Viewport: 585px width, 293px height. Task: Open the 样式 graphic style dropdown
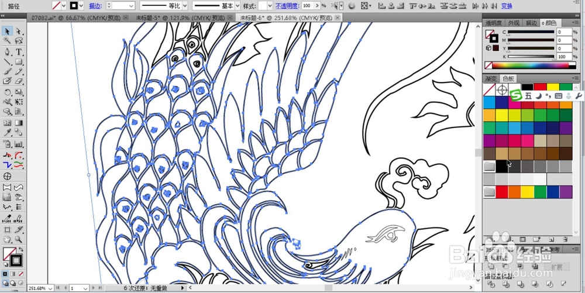point(270,6)
